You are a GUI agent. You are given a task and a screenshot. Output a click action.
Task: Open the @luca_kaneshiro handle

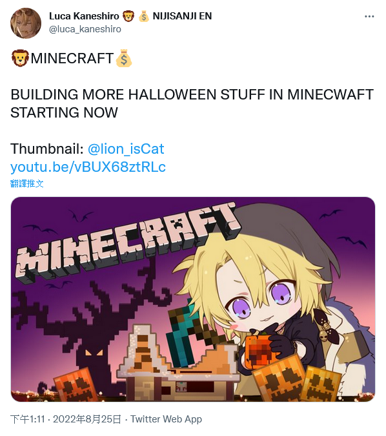pyautogui.click(x=85, y=29)
